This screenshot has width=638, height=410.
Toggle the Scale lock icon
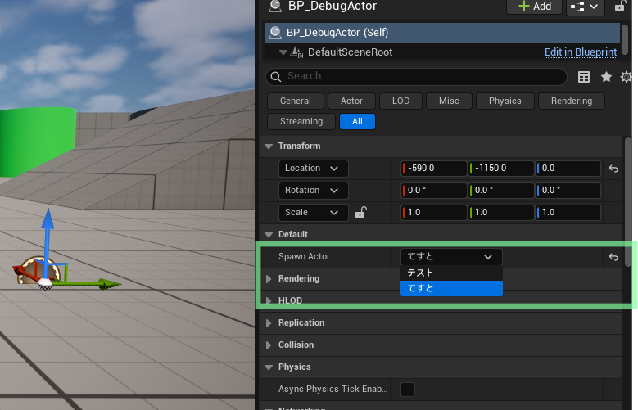click(x=361, y=212)
